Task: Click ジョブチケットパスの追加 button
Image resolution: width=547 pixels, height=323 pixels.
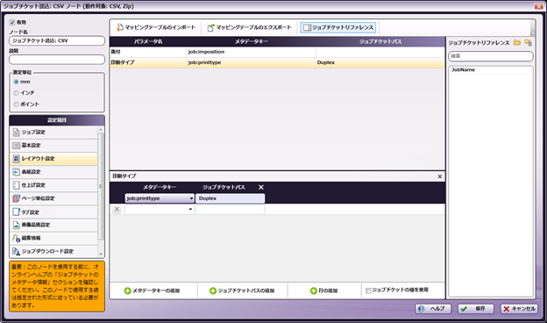Action: coord(242,291)
